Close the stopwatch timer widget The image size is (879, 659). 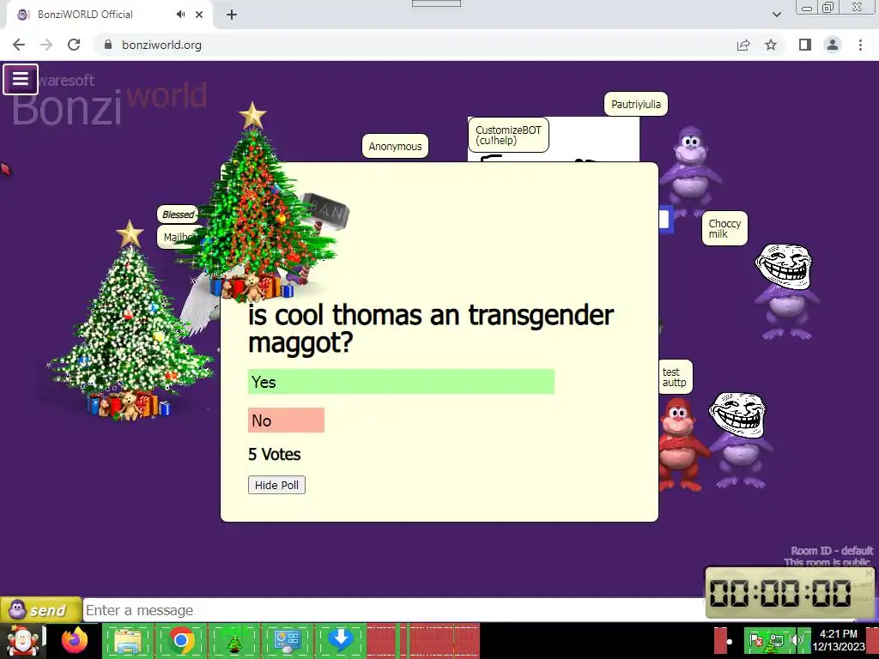click(x=869, y=573)
